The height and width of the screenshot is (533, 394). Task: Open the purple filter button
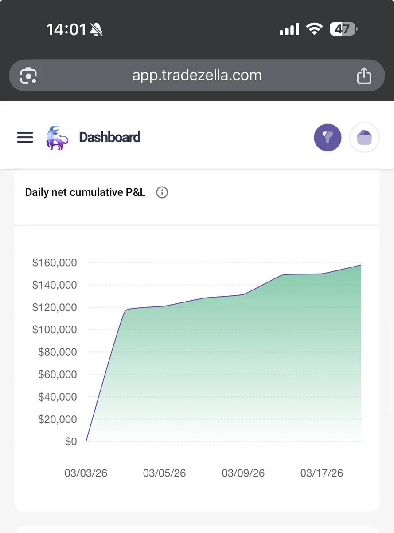point(328,138)
